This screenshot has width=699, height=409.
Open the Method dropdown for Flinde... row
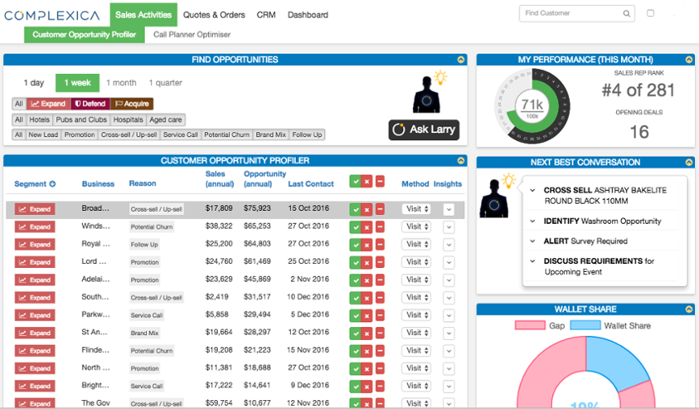click(416, 351)
